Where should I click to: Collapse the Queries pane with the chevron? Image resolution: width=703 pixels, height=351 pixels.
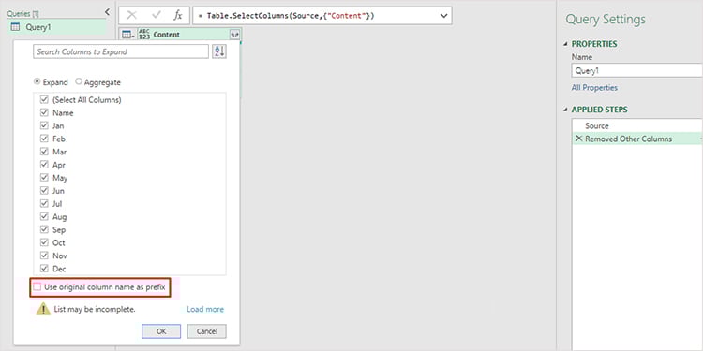(107, 12)
